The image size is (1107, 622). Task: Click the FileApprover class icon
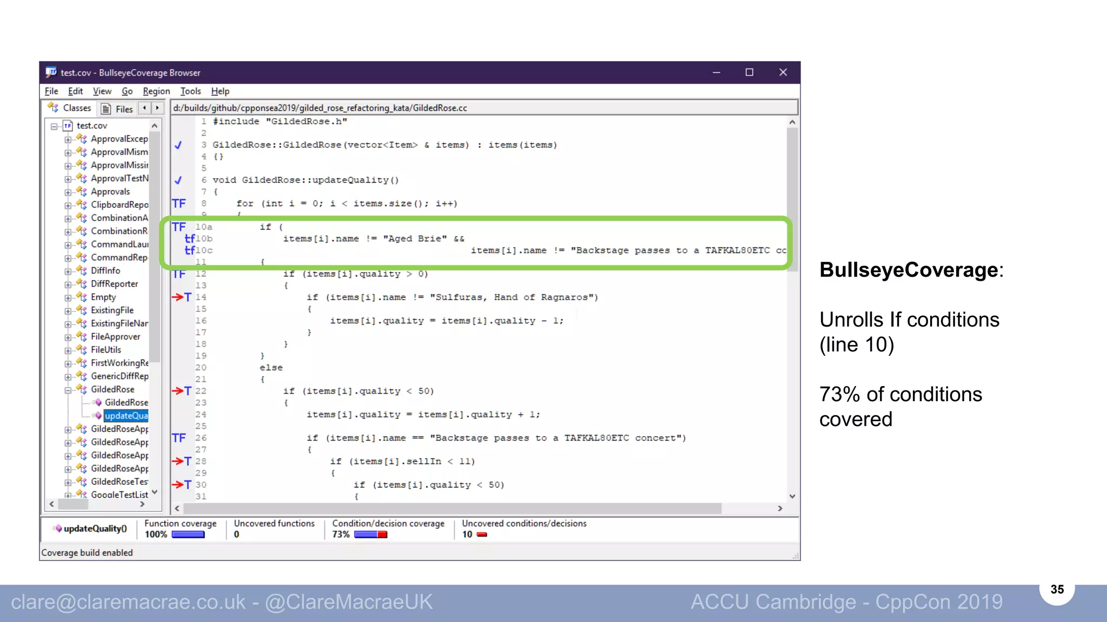click(x=82, y=336)
